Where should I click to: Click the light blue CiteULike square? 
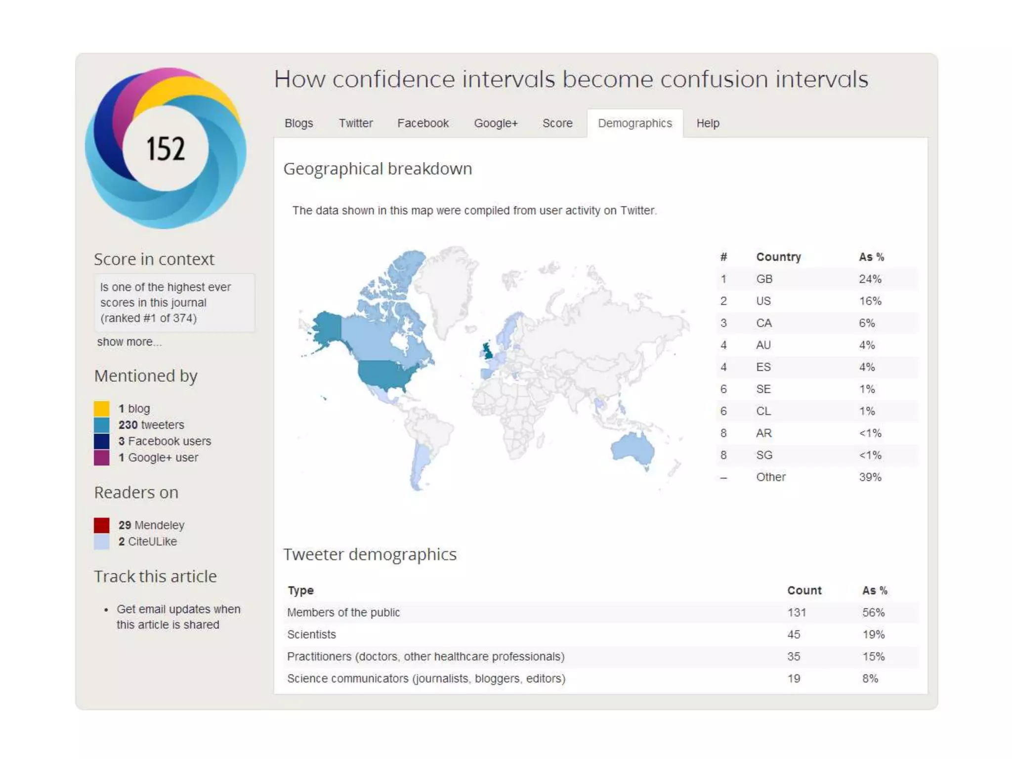[x=101, y=542]
